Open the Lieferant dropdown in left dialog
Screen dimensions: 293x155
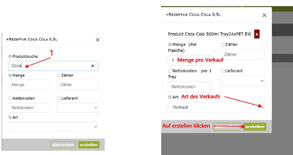point(78,108)
